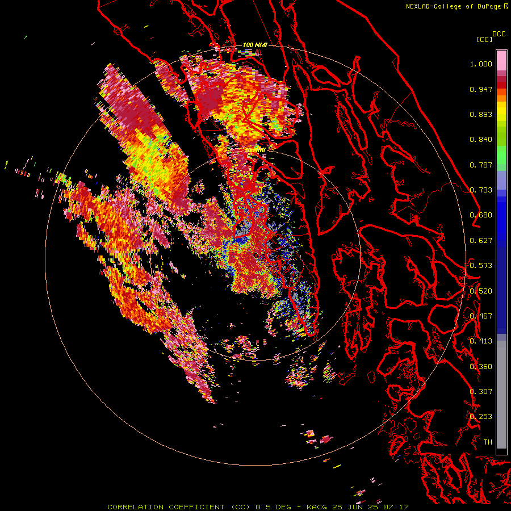The width and height of the screenshot is (511, 511).
Task: Click the 0.573 value on color scale
Action: [481, 266]
